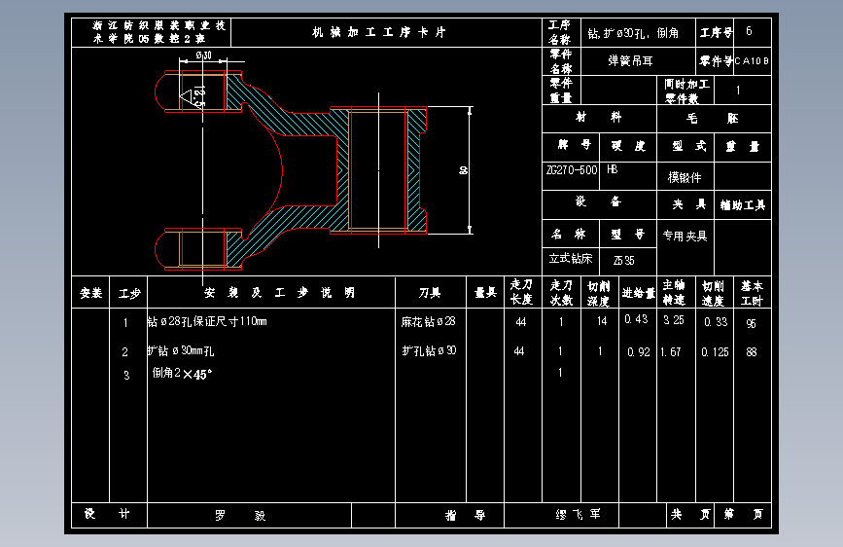Click the '零件号' label
843x547 pixels.
[x=716, y=61]
